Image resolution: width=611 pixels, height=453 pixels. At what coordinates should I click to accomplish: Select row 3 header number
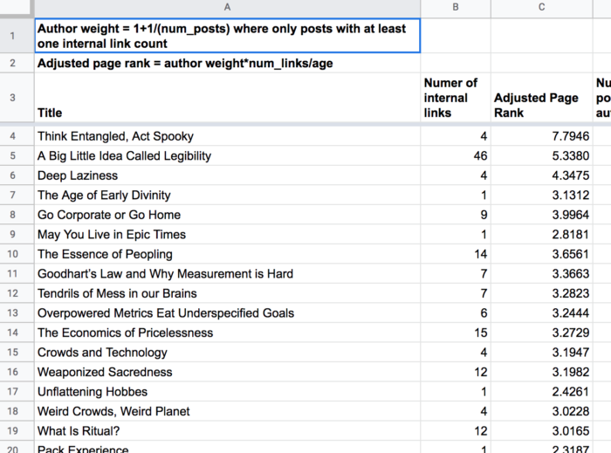coord(17,98)
